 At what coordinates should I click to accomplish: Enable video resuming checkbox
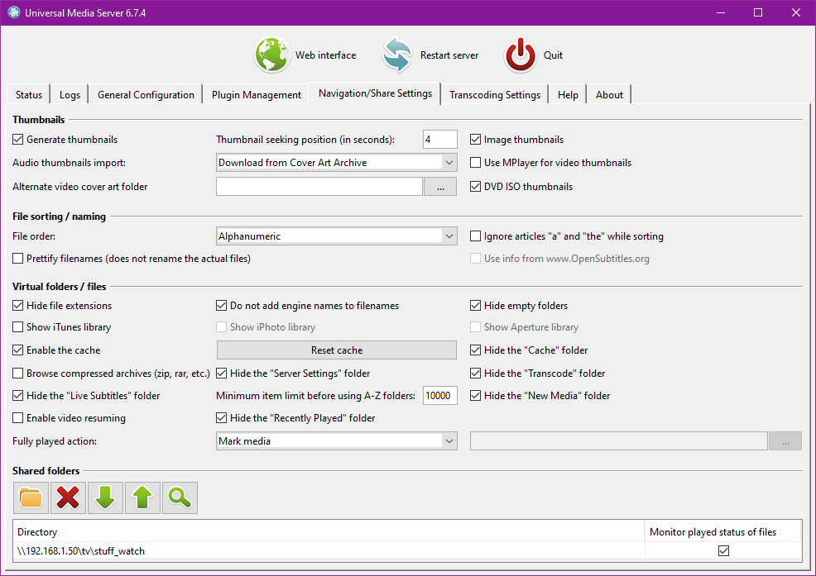(18, 418)
